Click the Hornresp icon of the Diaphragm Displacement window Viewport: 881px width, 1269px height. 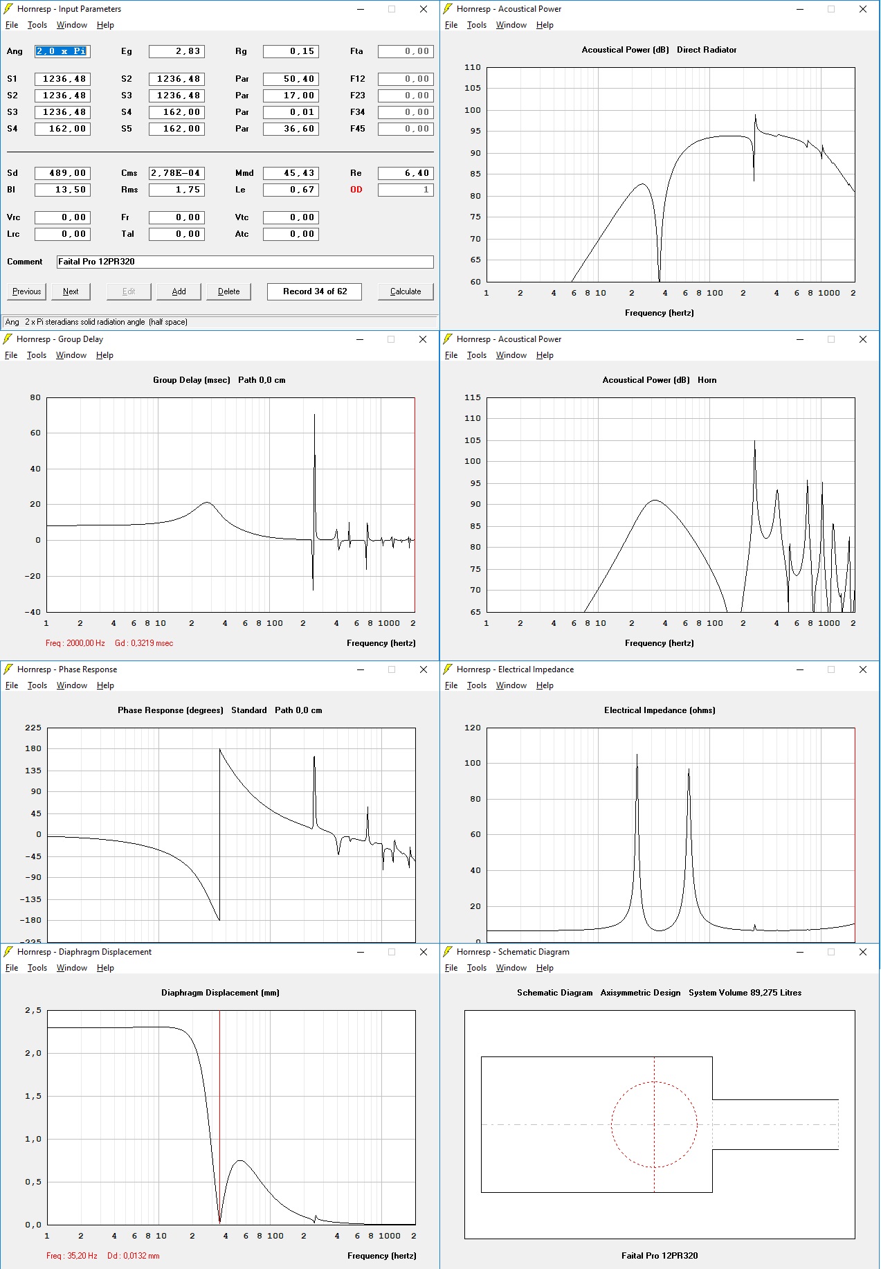coord(8,952)
